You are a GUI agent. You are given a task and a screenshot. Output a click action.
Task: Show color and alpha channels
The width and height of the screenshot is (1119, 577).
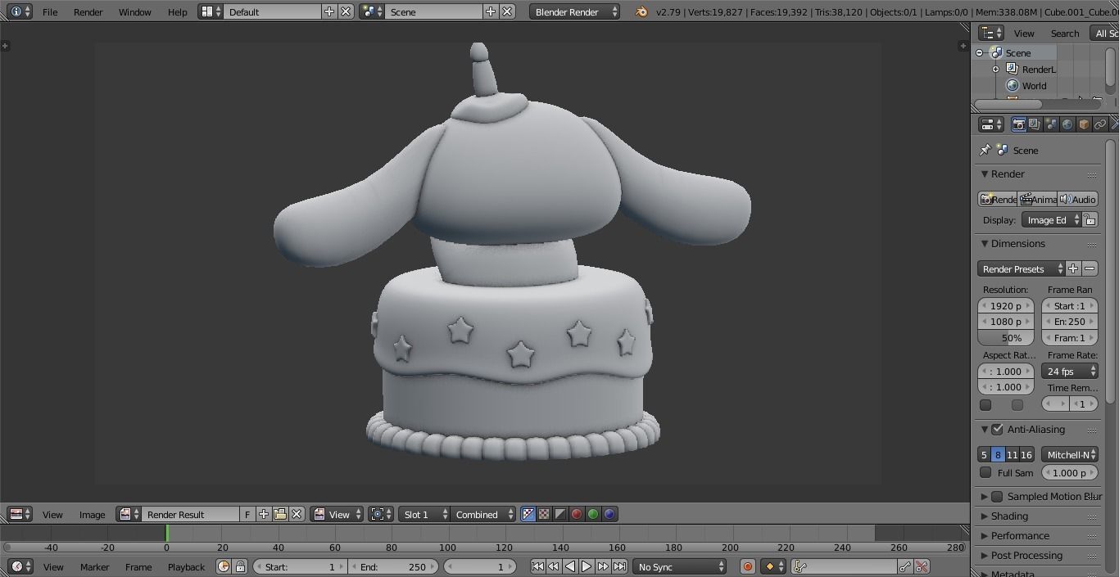[528, 514]
